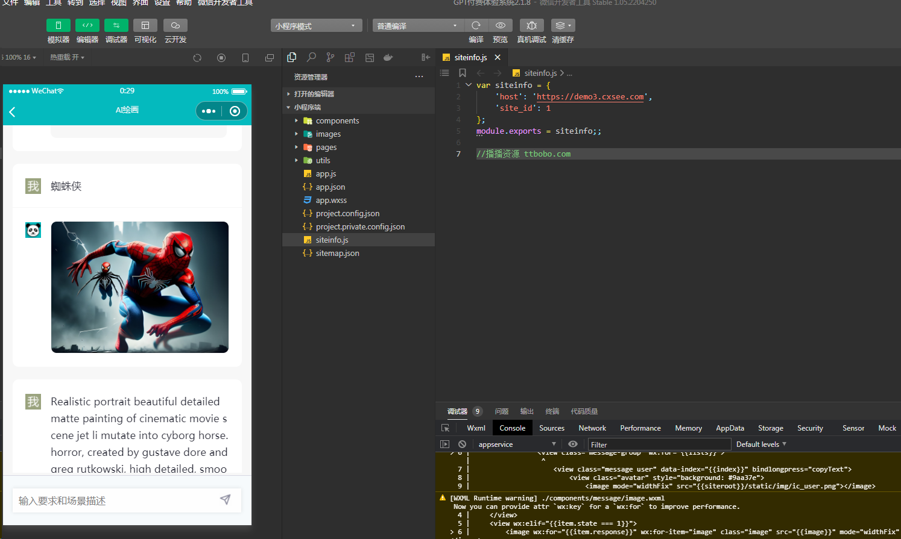
Task: Click the preview eye icon
Action: 501,25
